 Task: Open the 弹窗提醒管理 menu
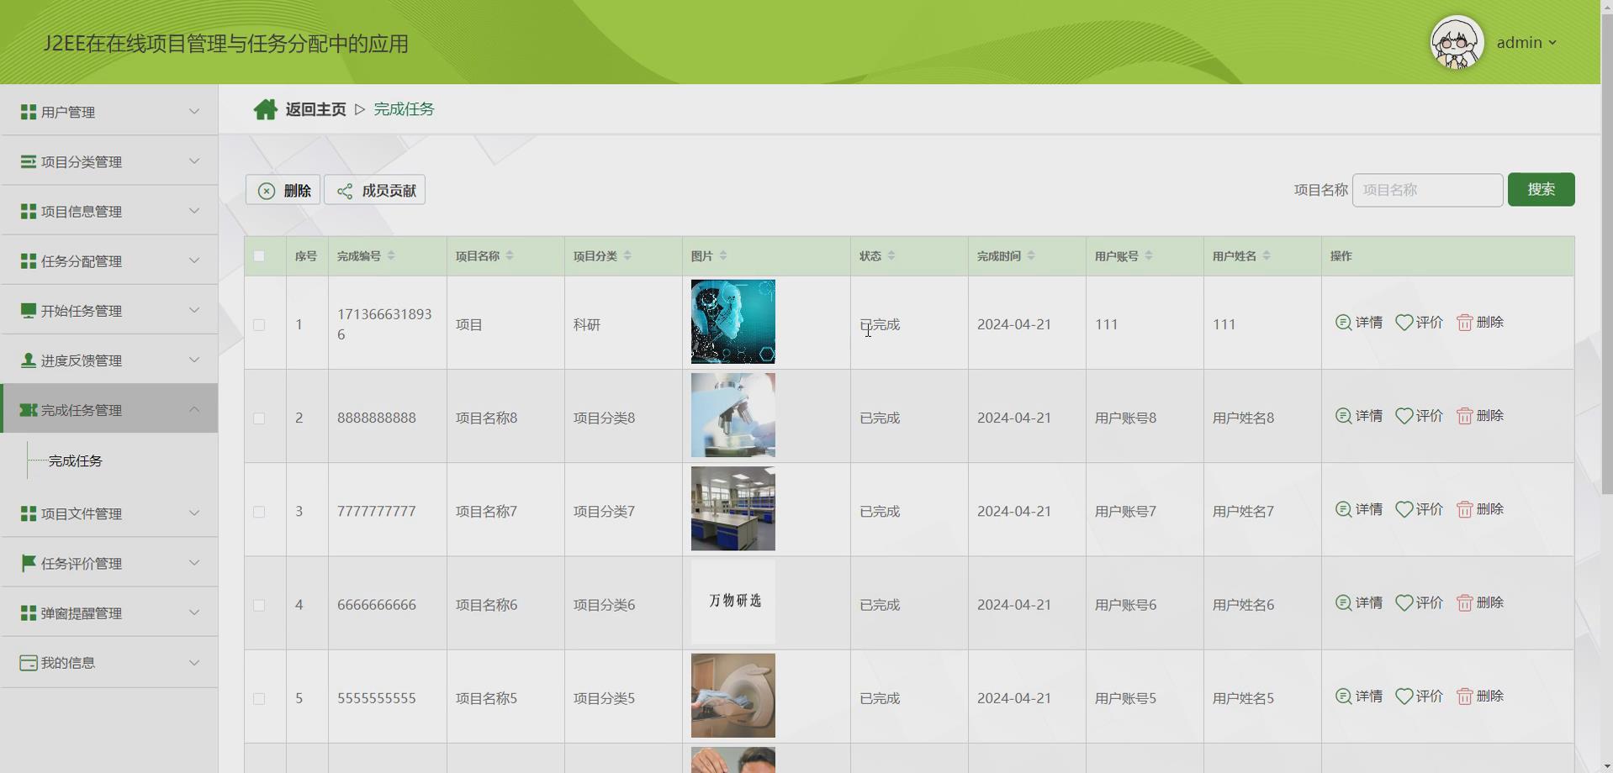109,613
